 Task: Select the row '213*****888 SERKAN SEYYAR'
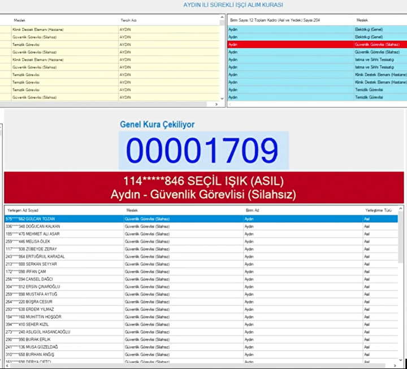click(201, 264)
